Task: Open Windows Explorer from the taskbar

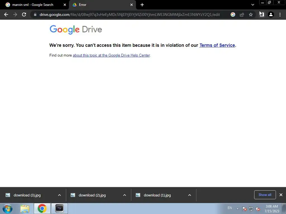Action: pos(25,208)
